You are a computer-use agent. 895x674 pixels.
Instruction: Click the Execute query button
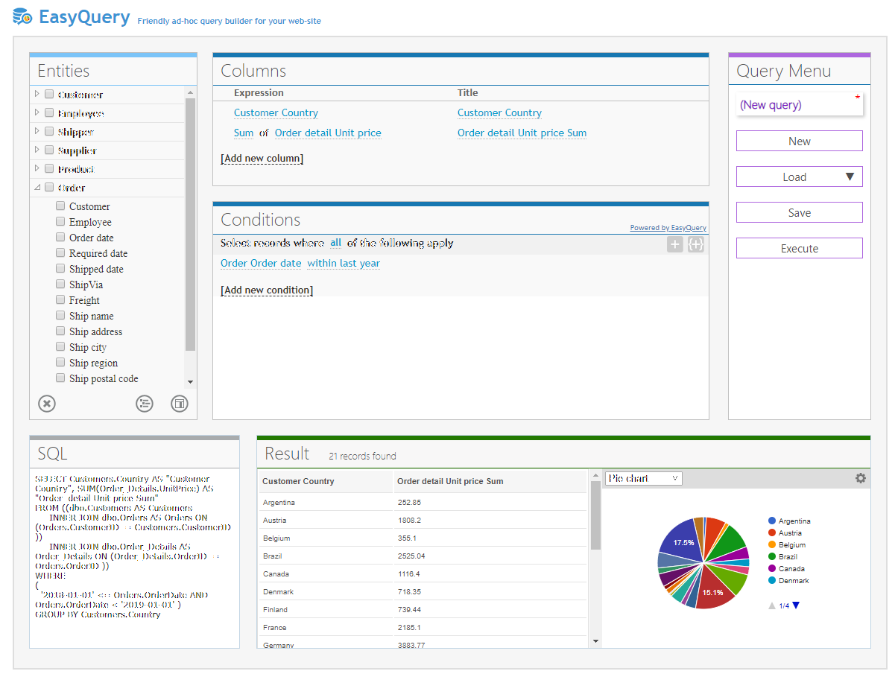(800, 248)
